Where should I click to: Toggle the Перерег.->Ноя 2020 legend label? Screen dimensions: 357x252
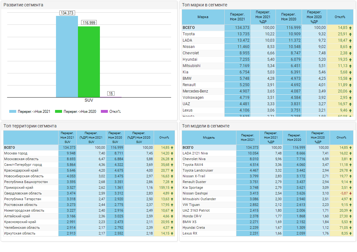(80, 112)
